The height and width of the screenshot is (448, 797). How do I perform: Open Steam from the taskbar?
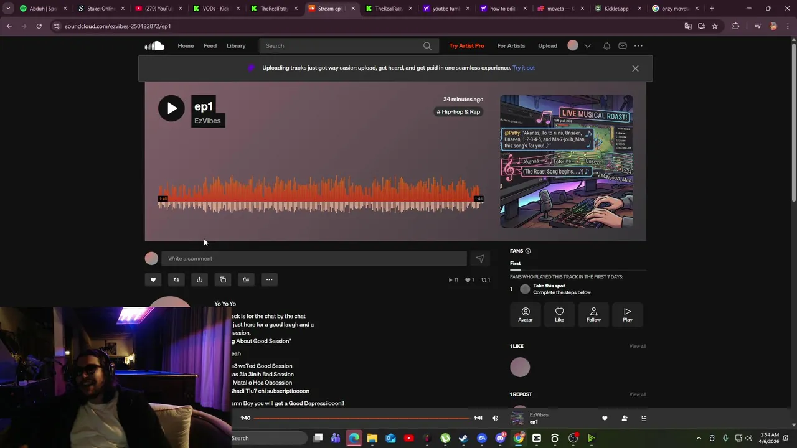tap(463, 438)
